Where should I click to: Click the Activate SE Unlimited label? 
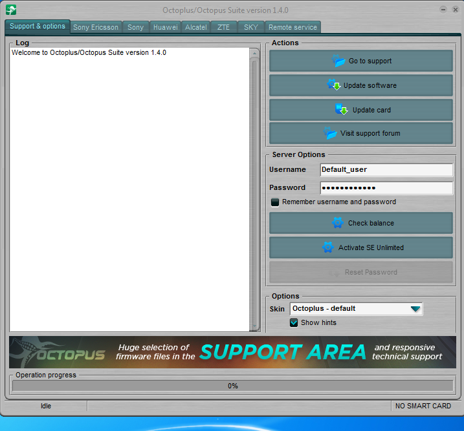[371, 247]
